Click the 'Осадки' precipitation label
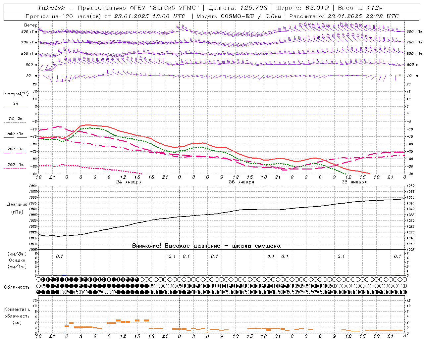Image resolution: width=424 pixels, height=339 pixels. tap(17, 260)
